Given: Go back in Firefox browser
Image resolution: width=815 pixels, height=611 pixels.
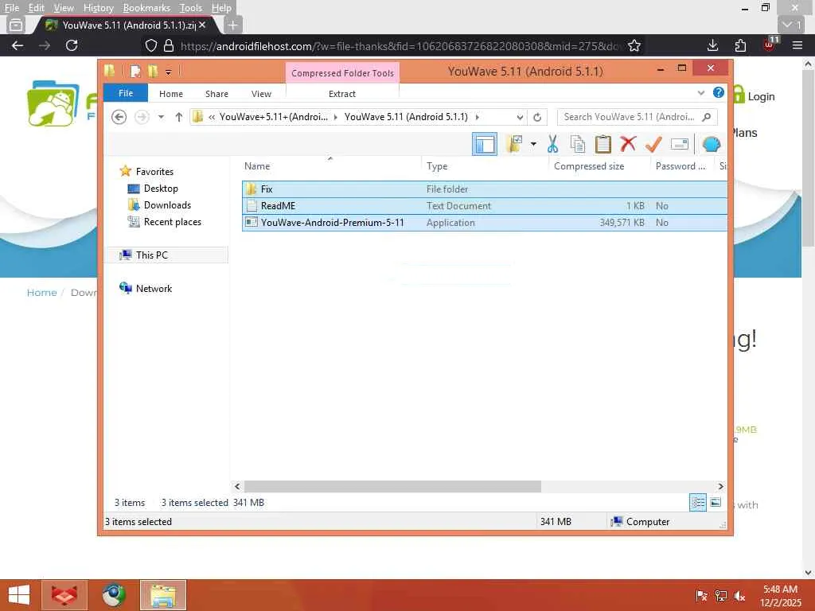Looking at the screenshot, I should (x=18, y=45).
